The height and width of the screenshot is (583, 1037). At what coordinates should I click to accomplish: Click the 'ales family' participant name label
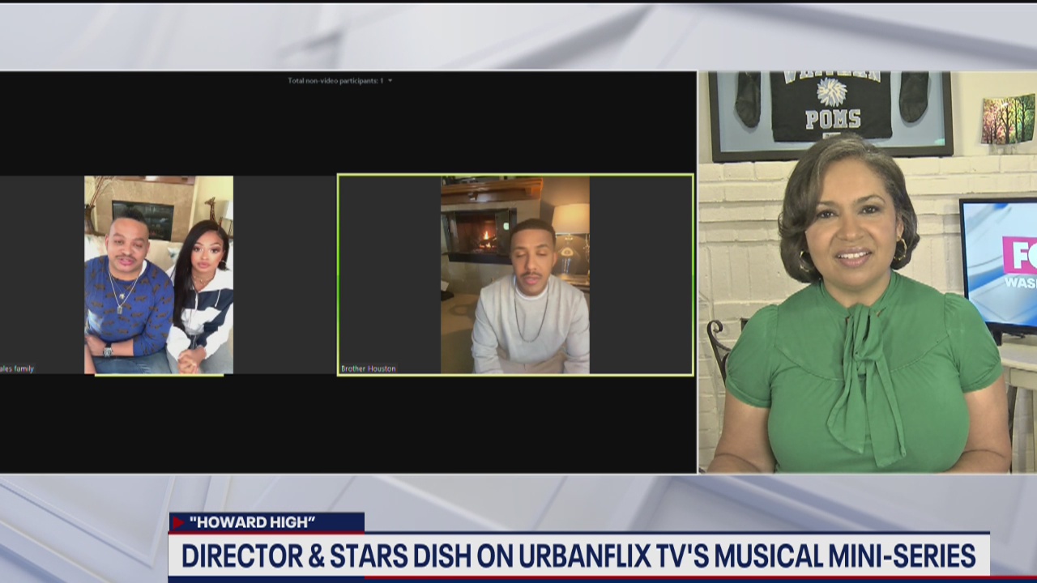pyautogui.click(x=18, y=368)
